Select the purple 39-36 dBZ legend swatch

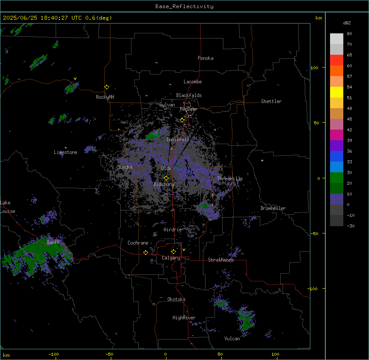(x=336, y=146)
